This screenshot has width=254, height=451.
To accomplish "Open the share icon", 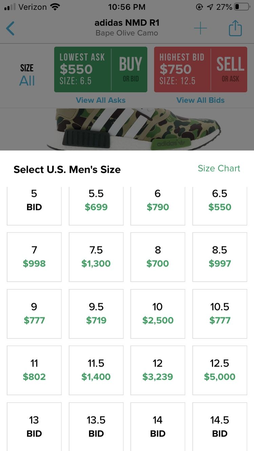I will pos(235,28).
